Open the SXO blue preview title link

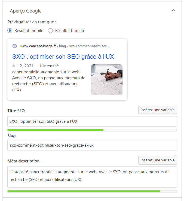[x=63, y=56]
